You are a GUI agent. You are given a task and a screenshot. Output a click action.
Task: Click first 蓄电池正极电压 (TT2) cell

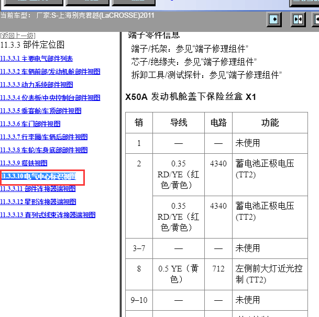tap(270, 175)
